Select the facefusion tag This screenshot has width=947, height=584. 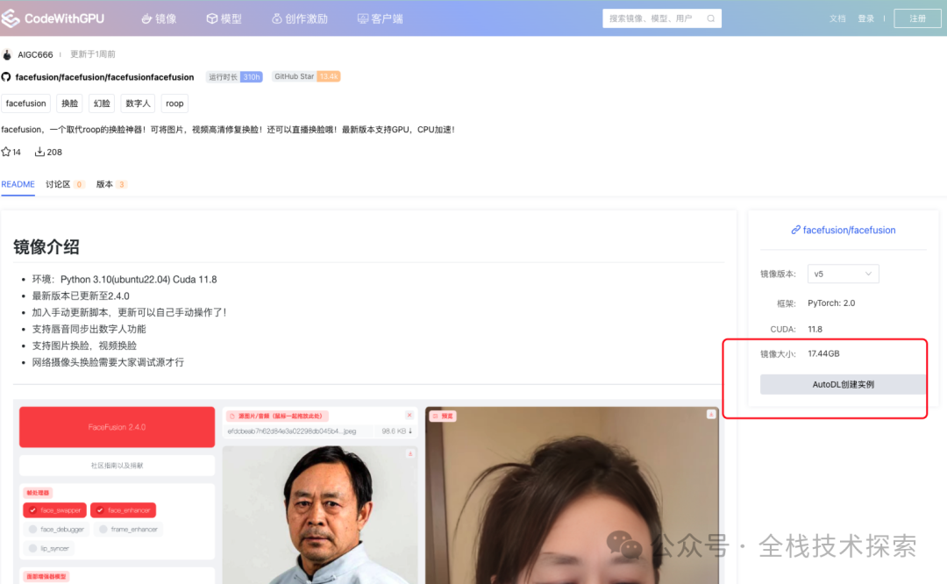coord(26,103)
